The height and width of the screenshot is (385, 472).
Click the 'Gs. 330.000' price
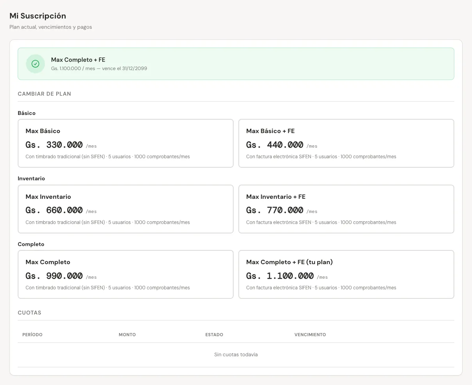coord(54,145)
